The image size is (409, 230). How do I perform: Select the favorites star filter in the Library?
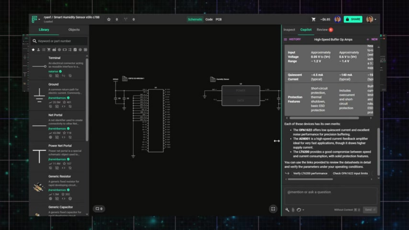(33, 49)
